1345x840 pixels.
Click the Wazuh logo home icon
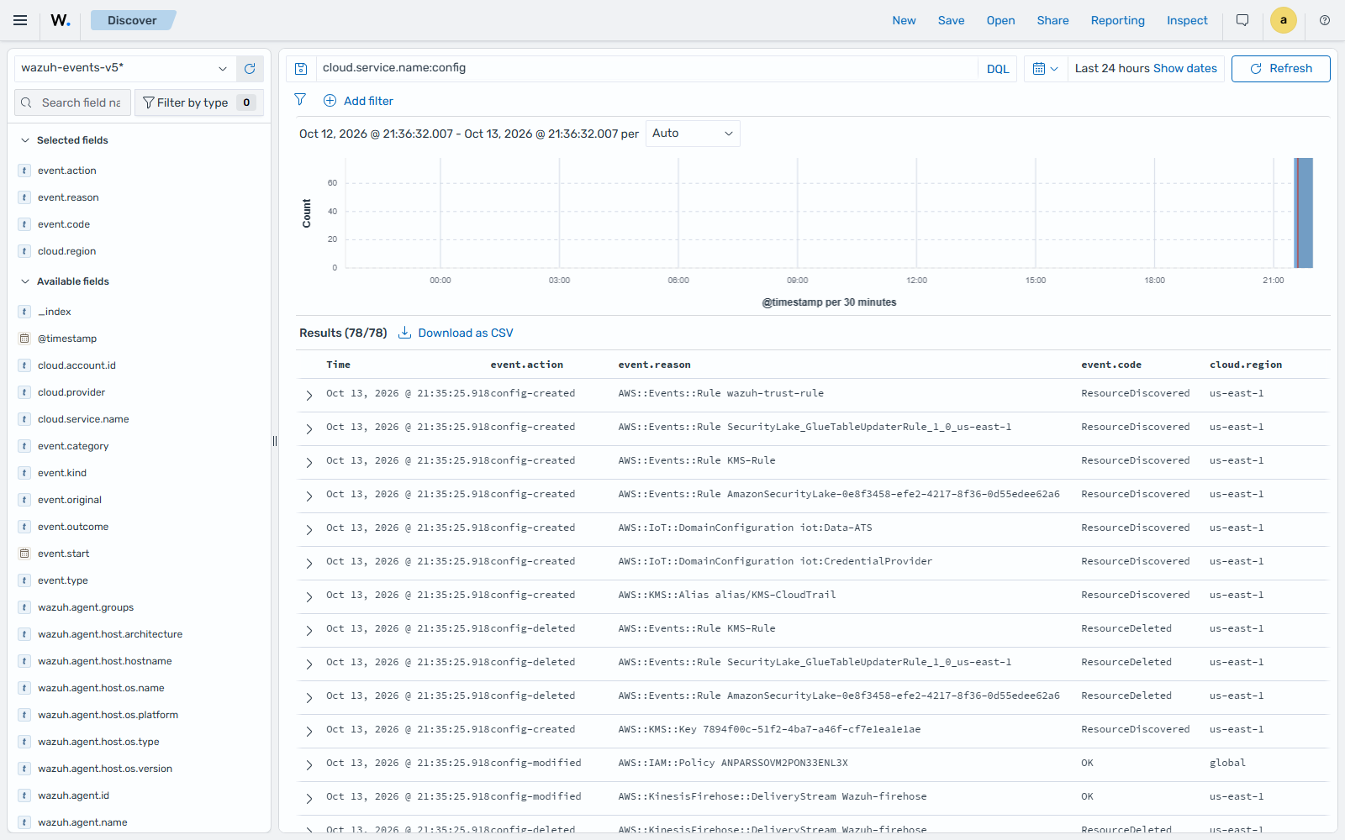coord(61,20)
